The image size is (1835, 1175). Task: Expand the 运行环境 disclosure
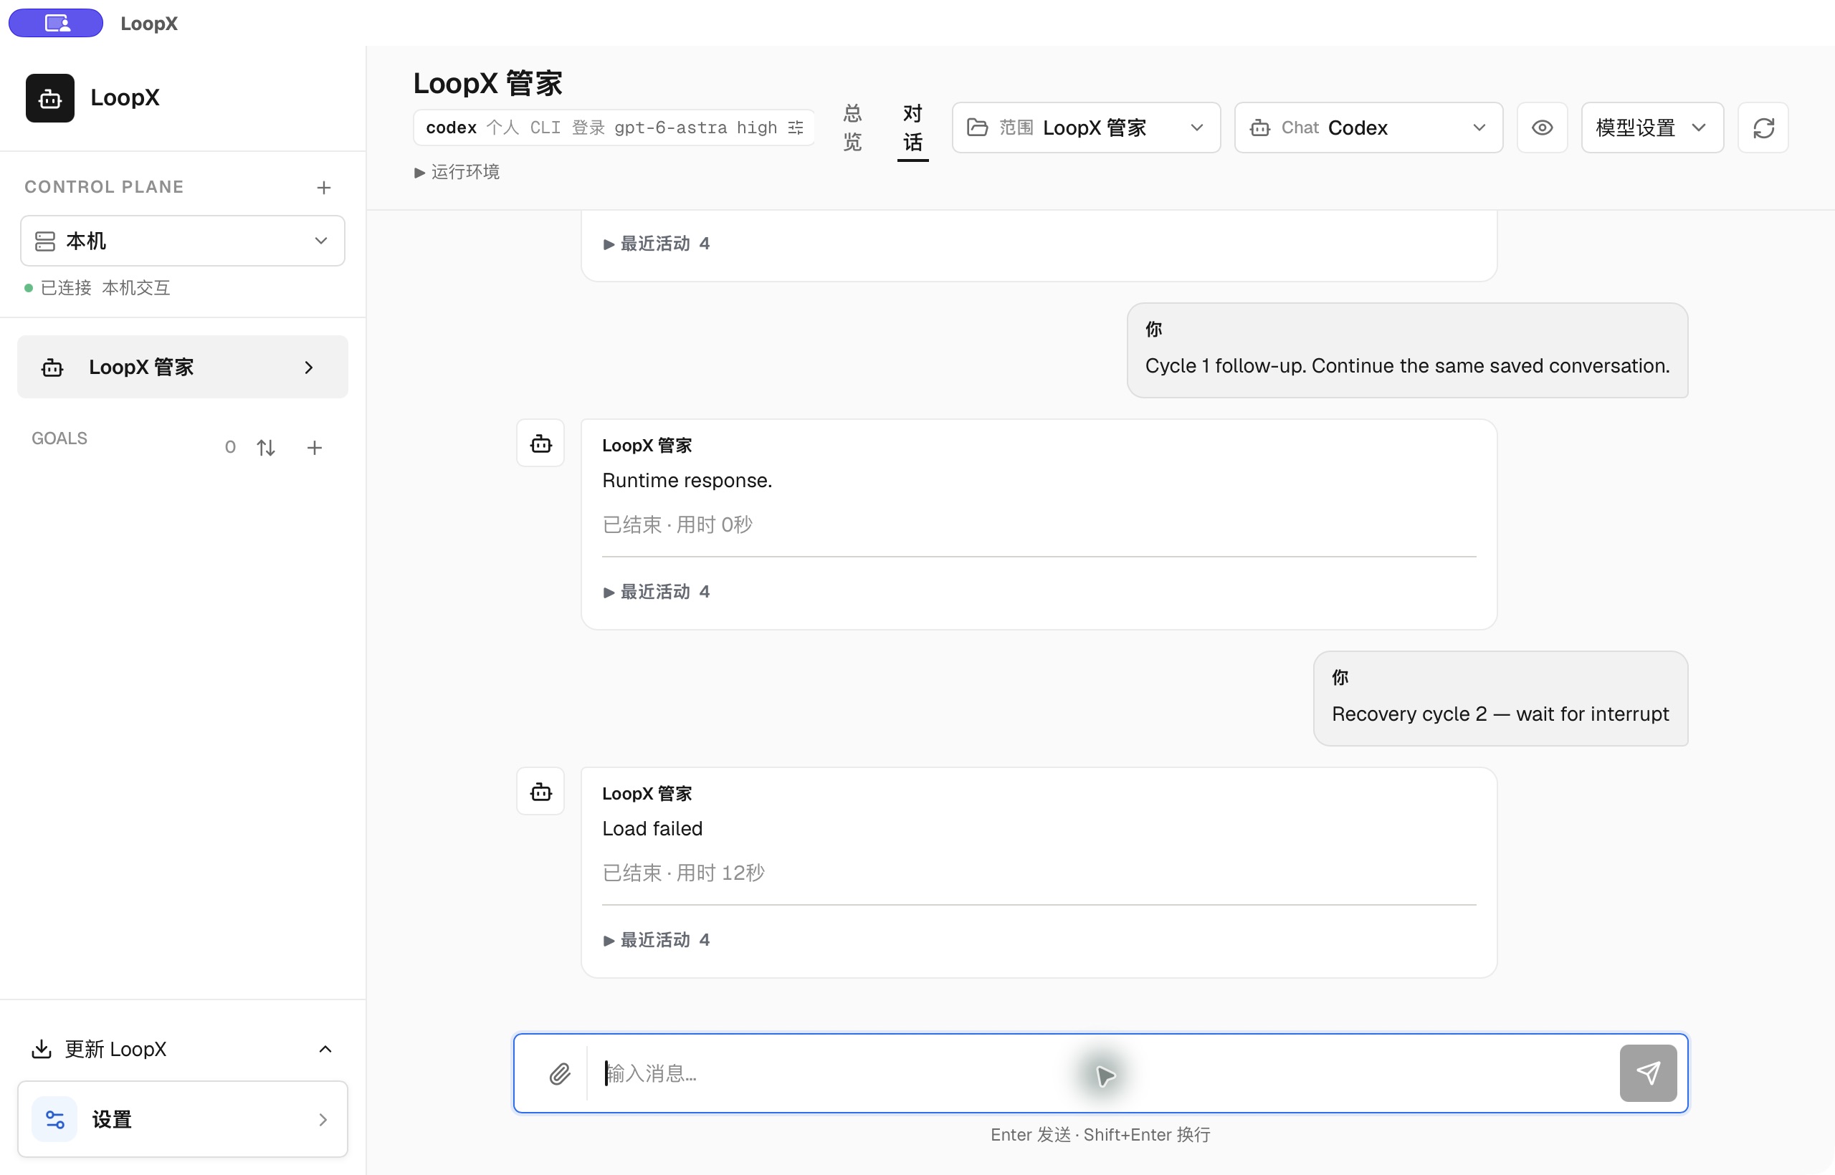(457, 172)
